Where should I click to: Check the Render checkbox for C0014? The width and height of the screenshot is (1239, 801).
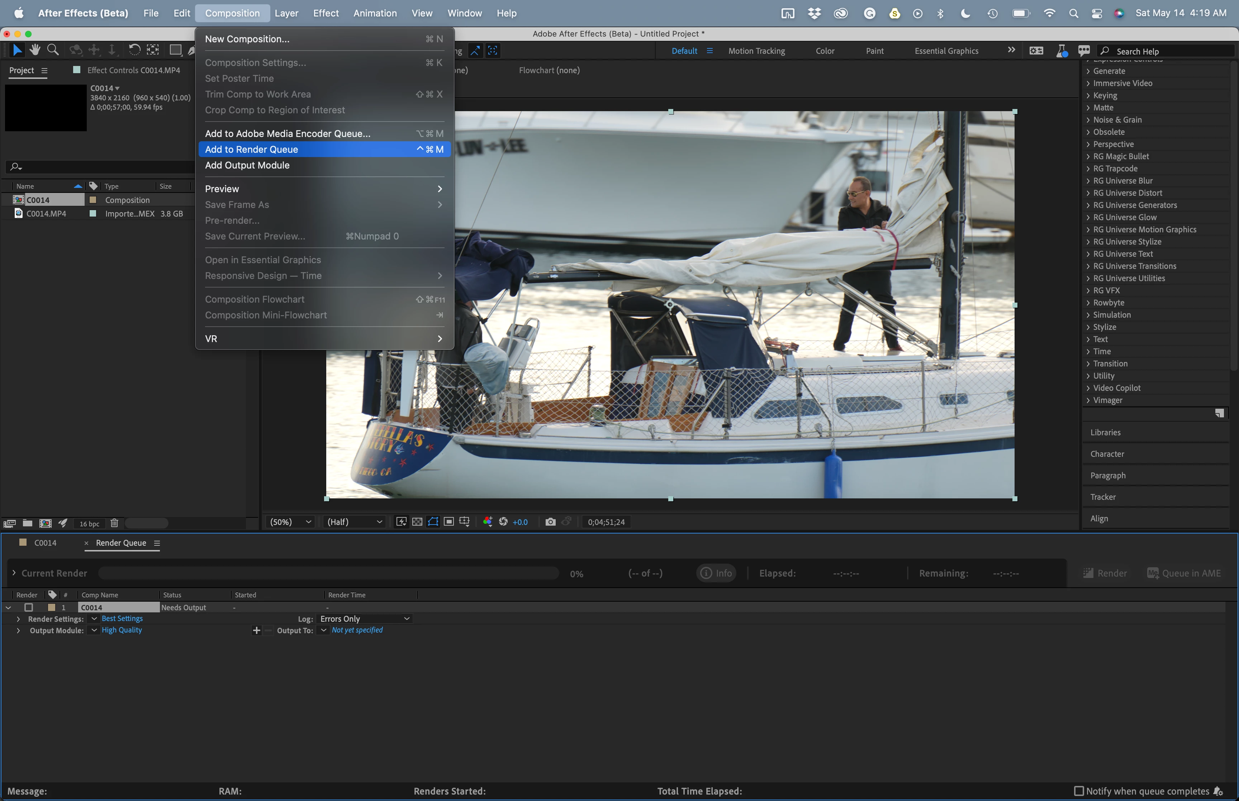tap(29, 607)
